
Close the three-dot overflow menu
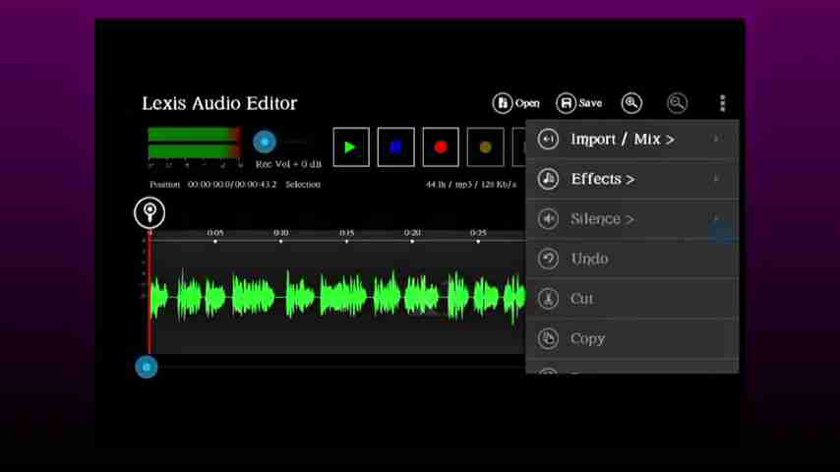[x=722, y=103]
